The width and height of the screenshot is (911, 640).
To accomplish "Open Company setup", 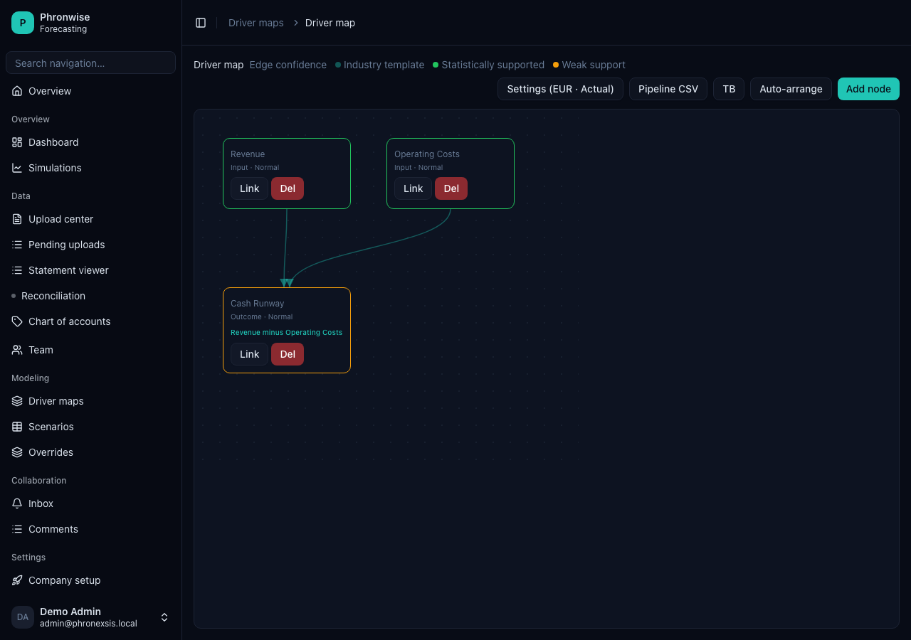I will coord(90,580).
